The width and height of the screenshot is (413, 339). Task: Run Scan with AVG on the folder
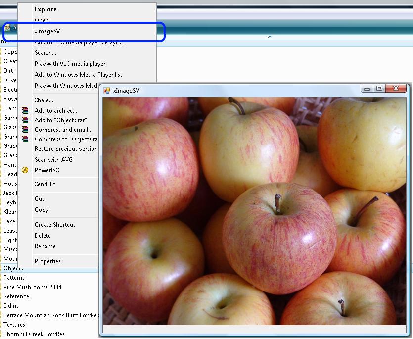tap(53, 160)
